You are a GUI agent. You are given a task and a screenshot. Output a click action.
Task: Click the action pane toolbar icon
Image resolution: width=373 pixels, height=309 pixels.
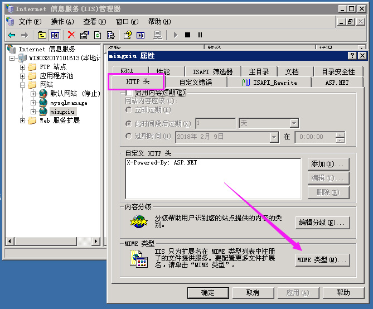pyautogui.click(x=141, y=35)
